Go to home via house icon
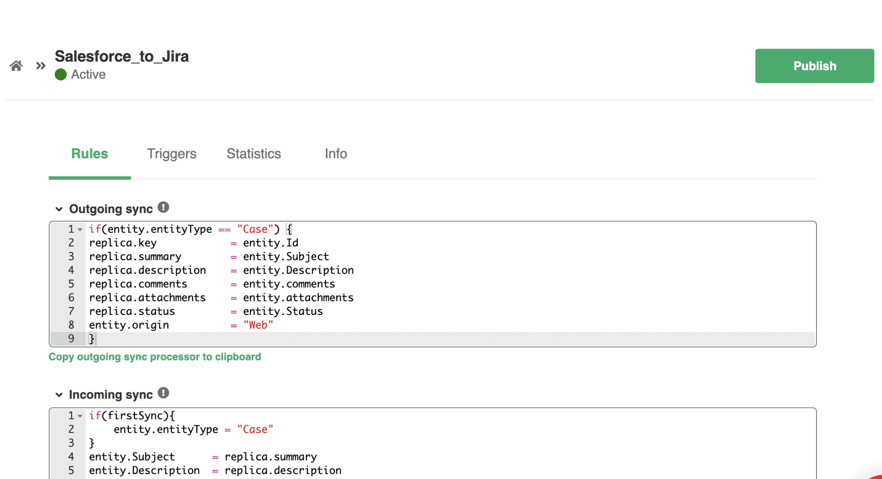The image size is (882, 479). coord(16,66)
